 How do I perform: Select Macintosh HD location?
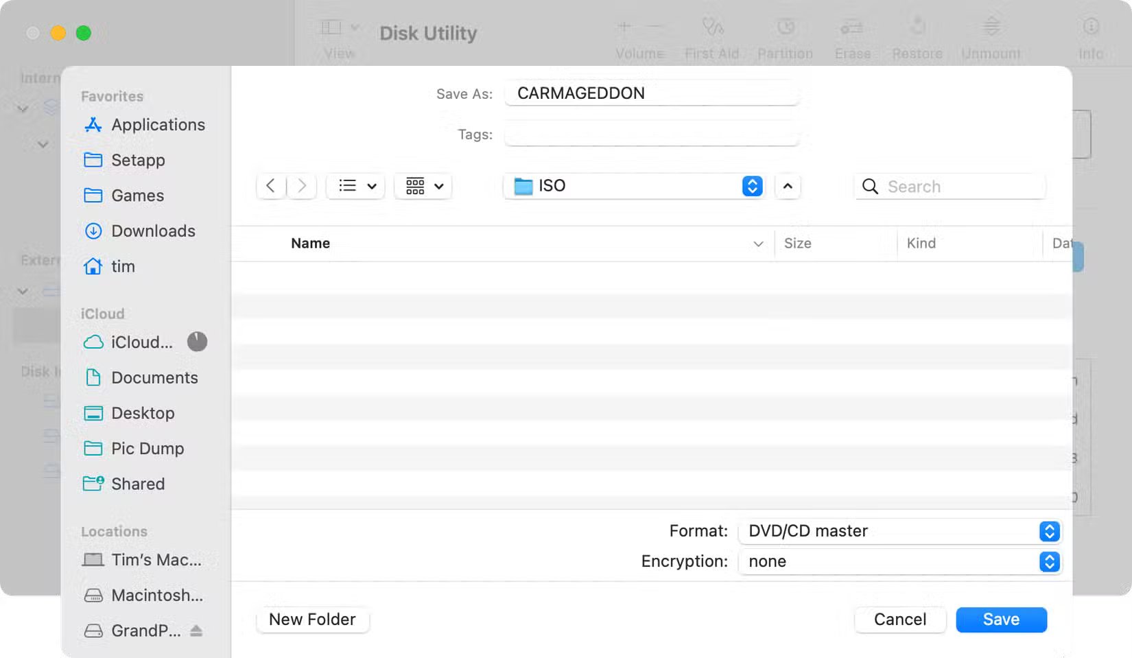(x=156, y=596)
